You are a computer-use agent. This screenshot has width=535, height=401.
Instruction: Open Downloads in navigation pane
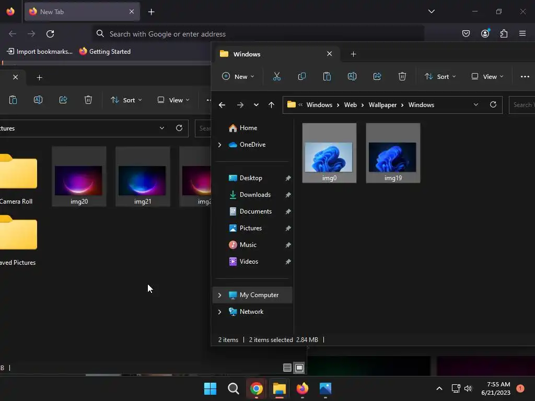point(254,195)
